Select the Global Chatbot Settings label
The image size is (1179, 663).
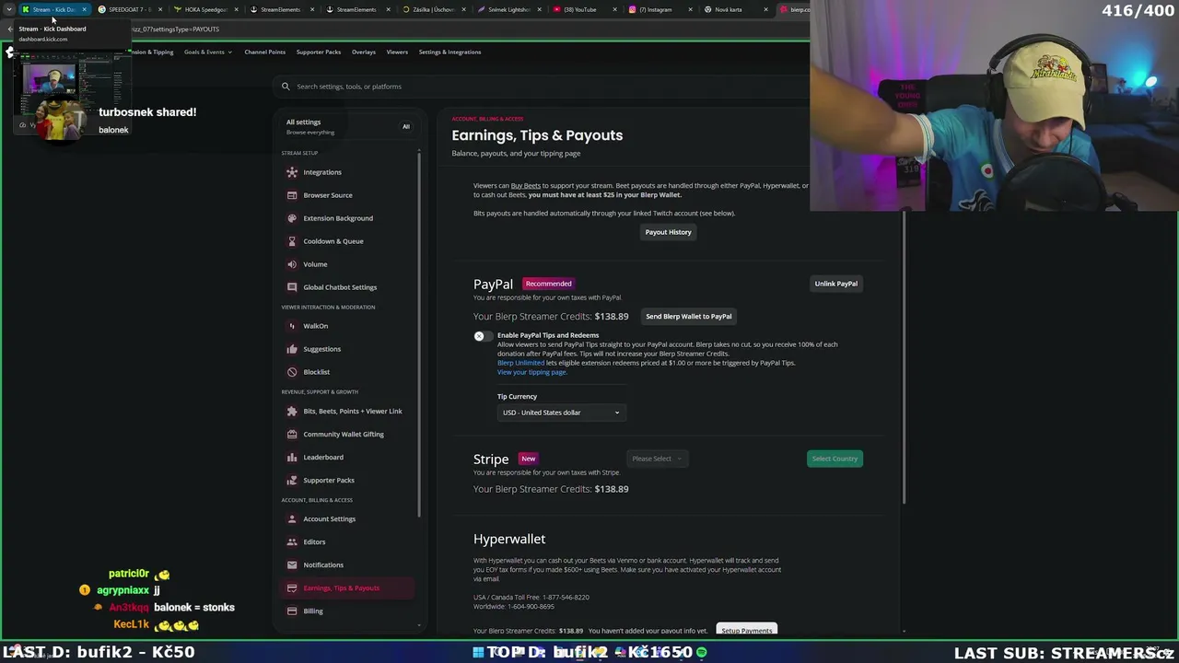pos(340,287)
